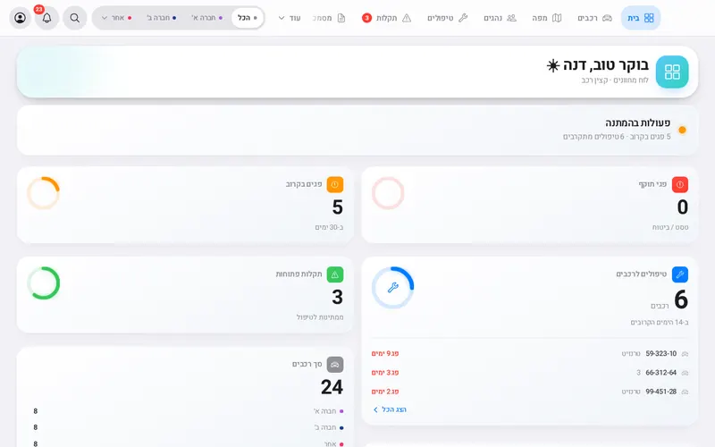
Task: Click the car icon beside 99-451-28
Action: pos(685,392)
